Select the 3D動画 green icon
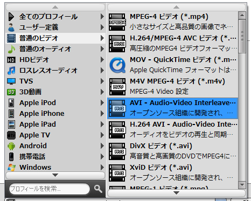 tap(11, 92)
